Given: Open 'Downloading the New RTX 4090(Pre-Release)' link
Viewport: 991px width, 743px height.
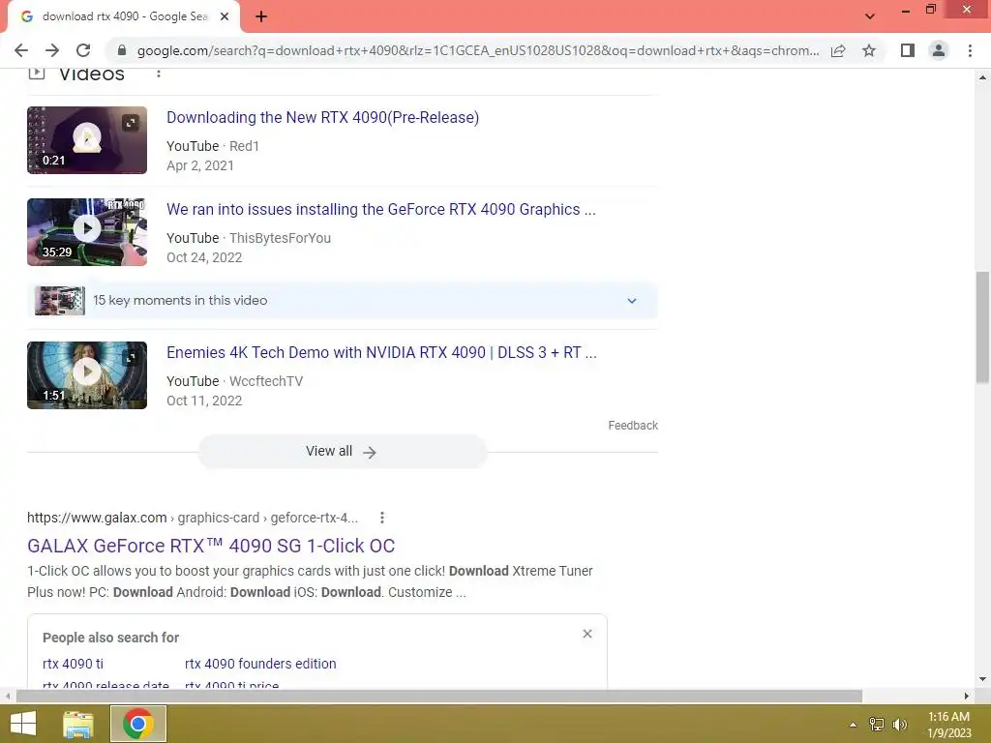Looking at the screenshot, I should pyautogui.click(x=322, y=117).
